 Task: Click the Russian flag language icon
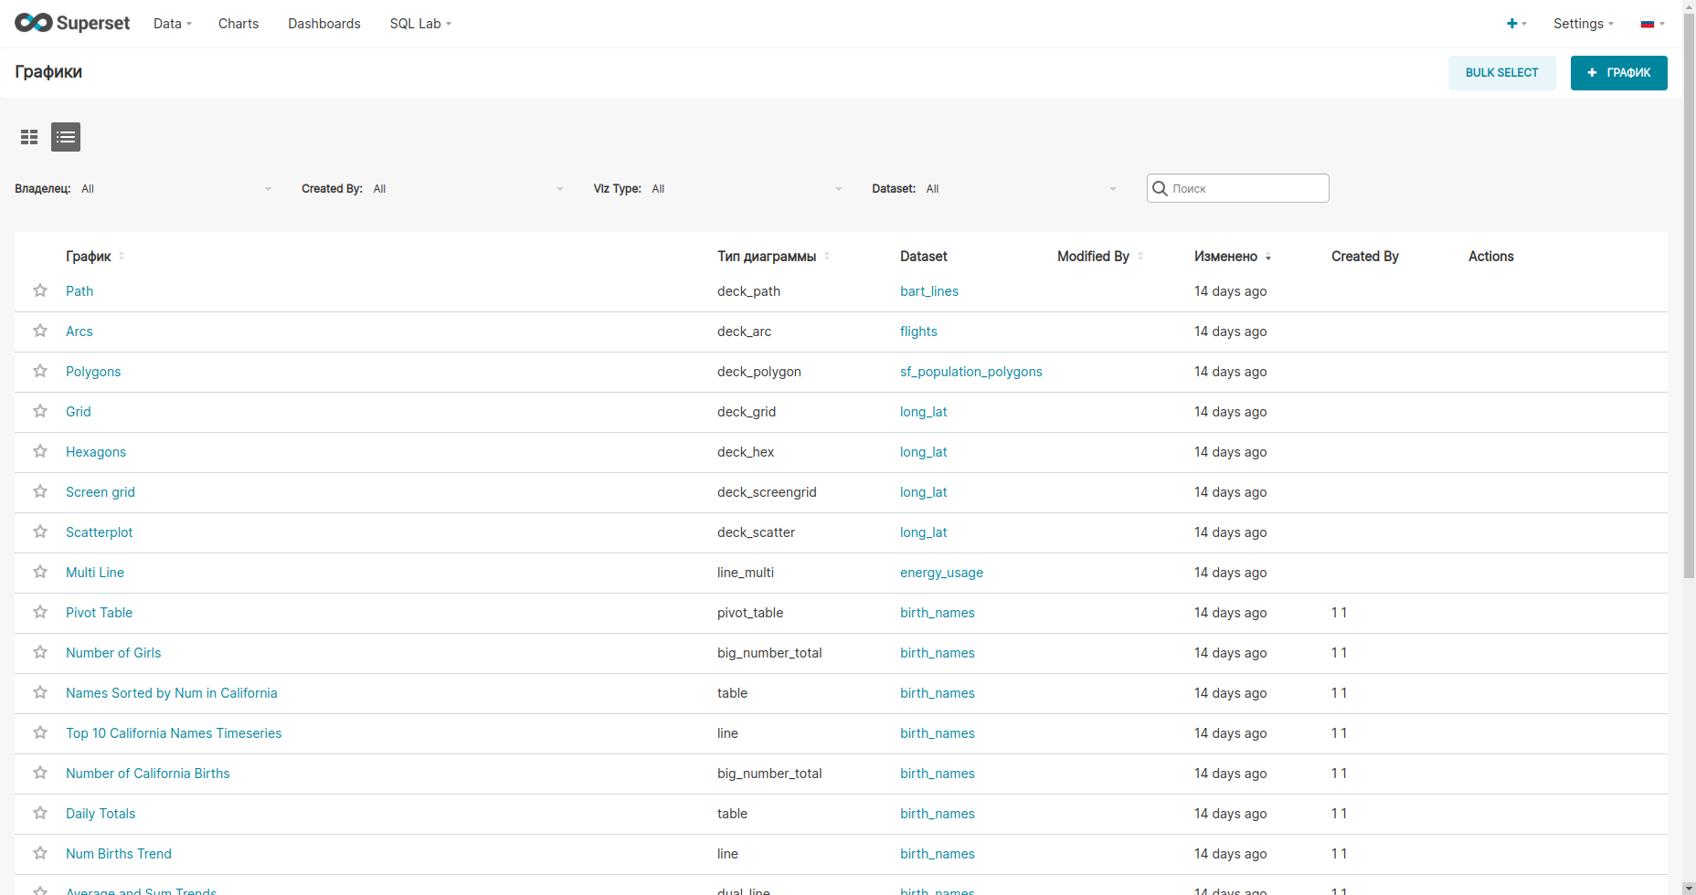click(x=1649, y=23)
